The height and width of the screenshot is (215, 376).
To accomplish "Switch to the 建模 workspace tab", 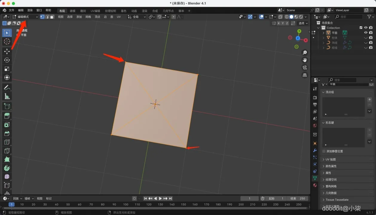I will 73,11.
